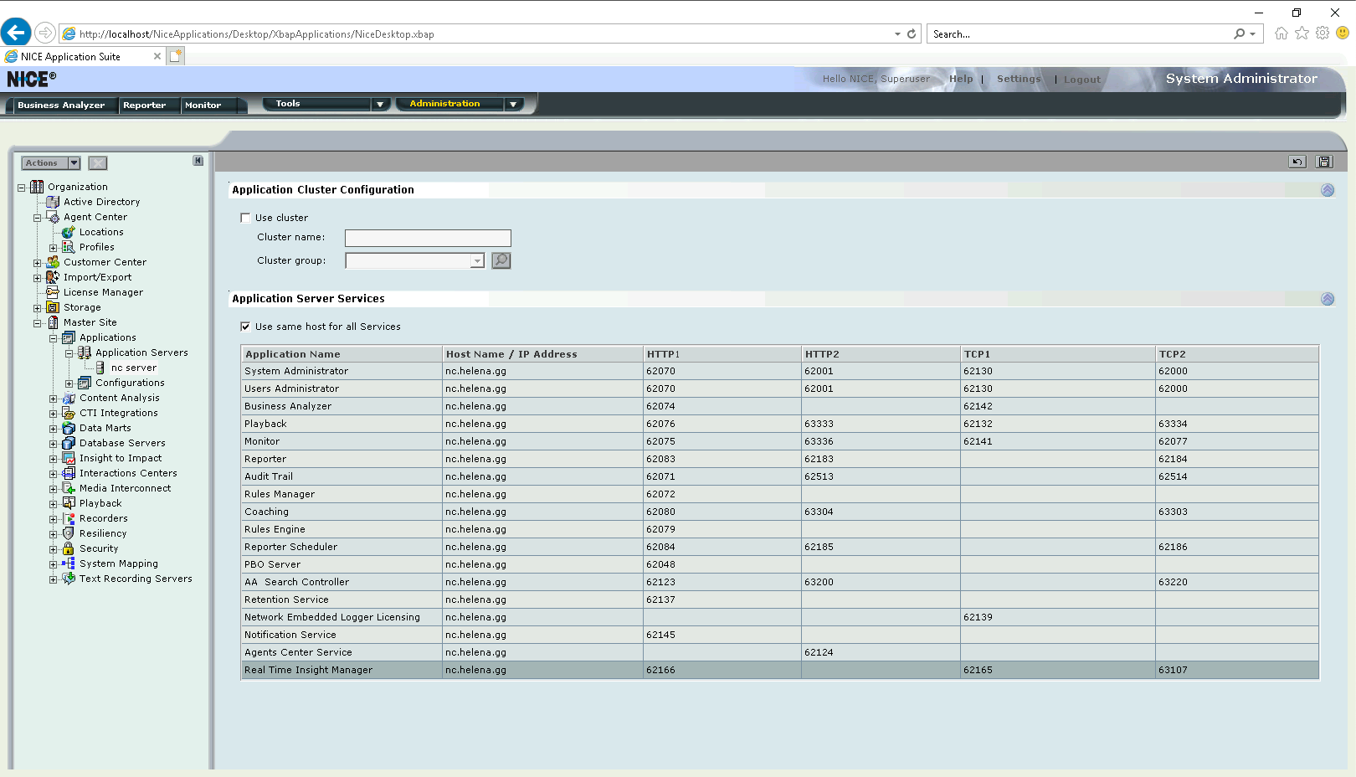Click the Cluster name text field
The height and width of the screenshot is (777, 1356).
coord(428,238)
